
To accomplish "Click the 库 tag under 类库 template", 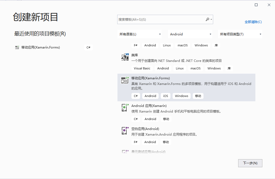I will pos(229,68).
